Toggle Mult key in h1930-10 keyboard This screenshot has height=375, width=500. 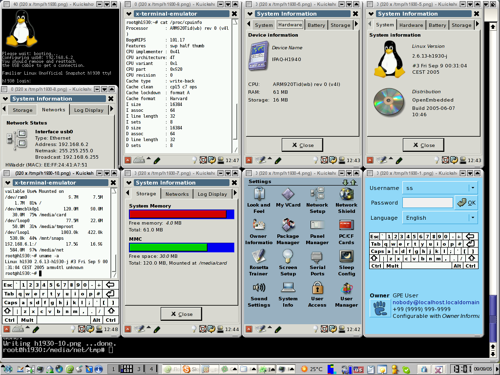coord(27,320)
